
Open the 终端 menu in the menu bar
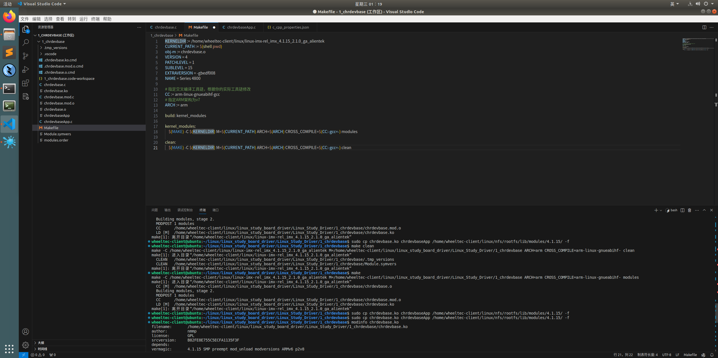click(95, 19)
